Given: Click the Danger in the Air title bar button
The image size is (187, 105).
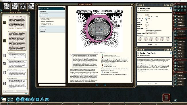Looking at the screenshot, I should (x=64, y=8).
